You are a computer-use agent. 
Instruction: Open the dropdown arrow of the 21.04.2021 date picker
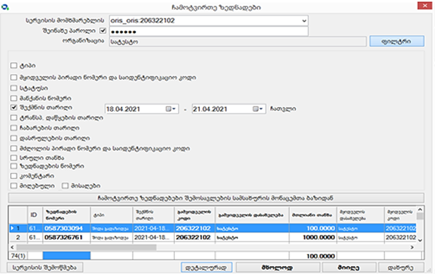coord(262,109)
